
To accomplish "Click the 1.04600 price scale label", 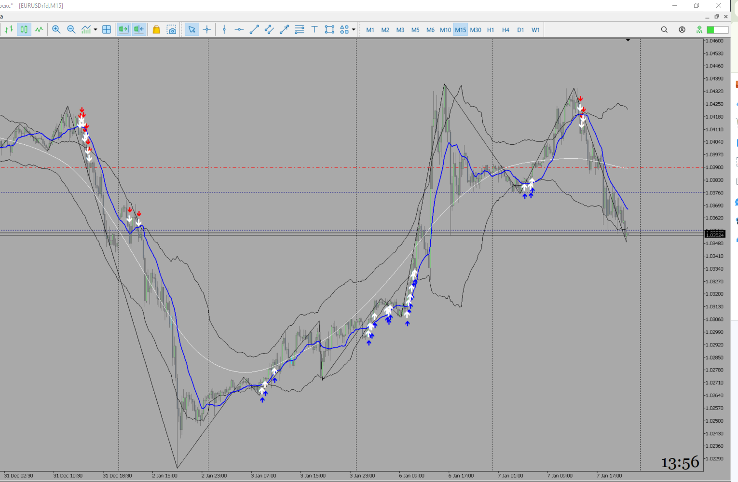I will 714,41.
